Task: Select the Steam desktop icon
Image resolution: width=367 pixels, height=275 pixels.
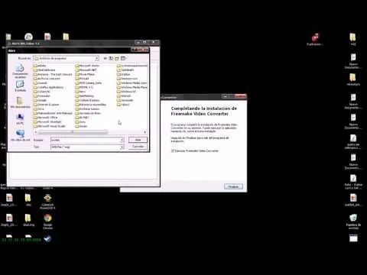Action: click(x=47, y=239)
